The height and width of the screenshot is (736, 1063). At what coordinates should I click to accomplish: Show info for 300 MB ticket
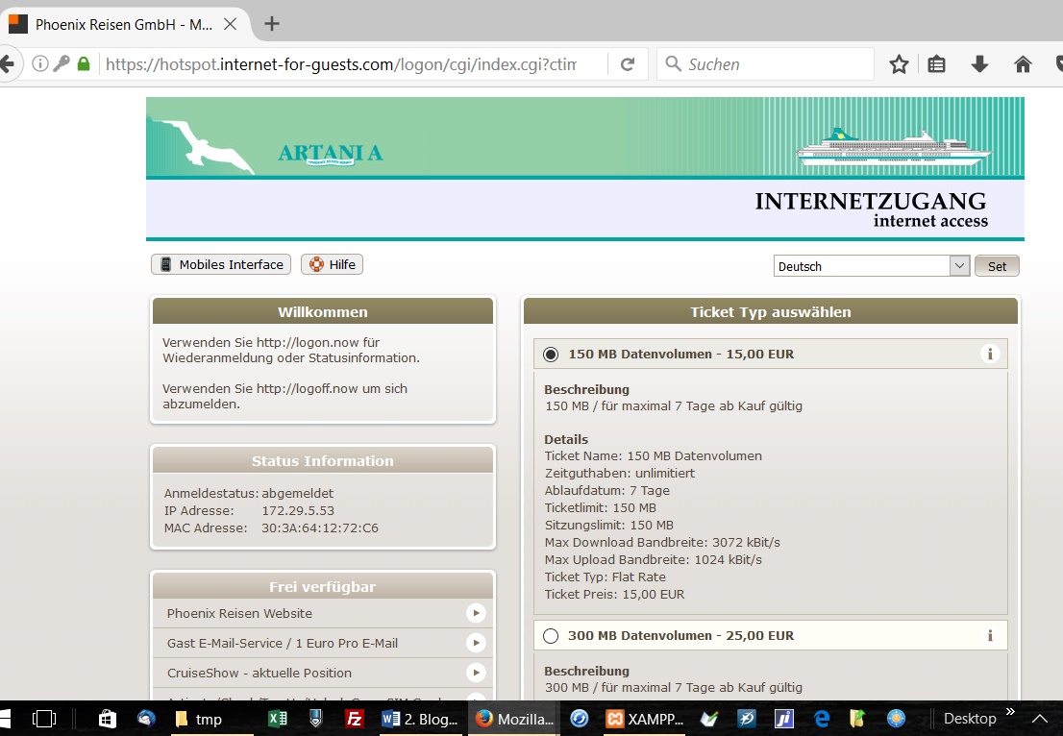pos(989,635)
